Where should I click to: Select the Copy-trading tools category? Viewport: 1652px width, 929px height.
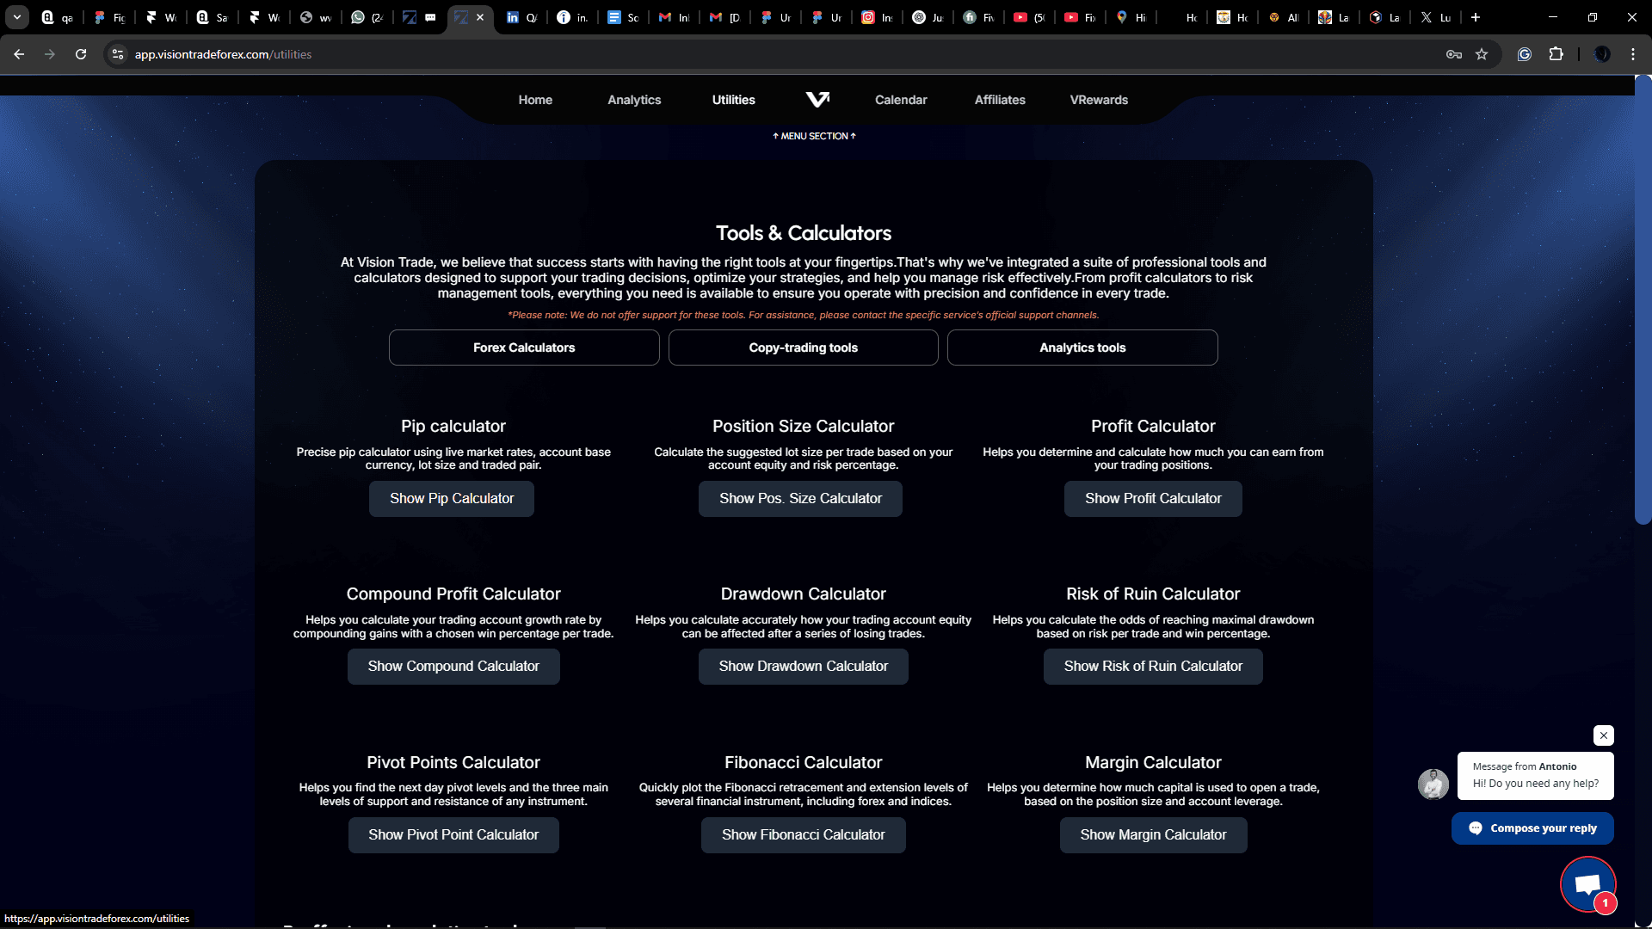click(x=803, y=348)
